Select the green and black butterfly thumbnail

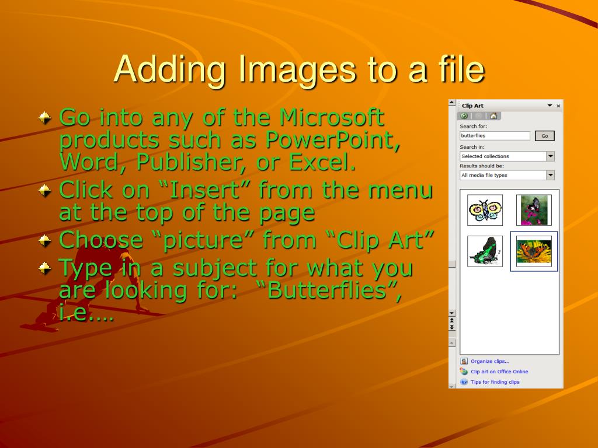[485, 251]
